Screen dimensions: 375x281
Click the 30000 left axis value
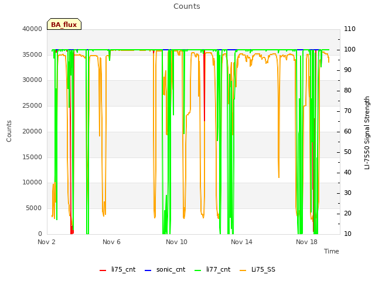[32, 80]
